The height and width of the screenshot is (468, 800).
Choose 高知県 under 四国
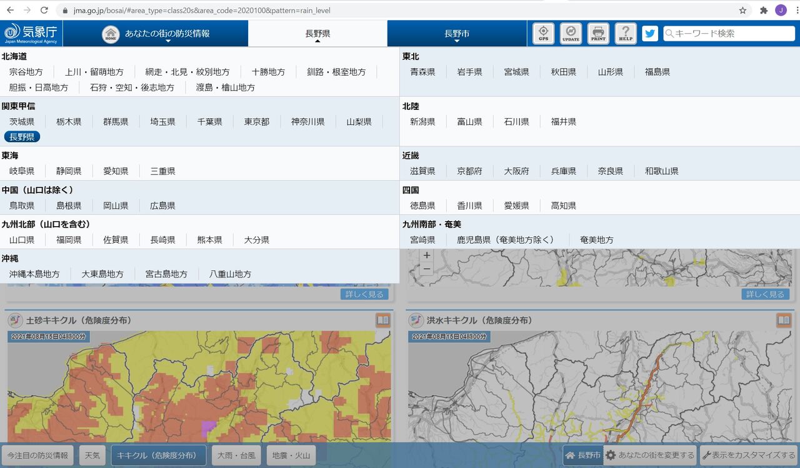click(x=564, y=206)
